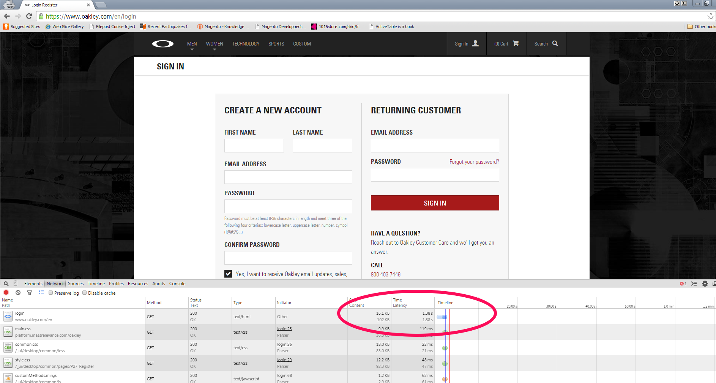Sort network table by Status column
The image size is (716, 383).
210,303
